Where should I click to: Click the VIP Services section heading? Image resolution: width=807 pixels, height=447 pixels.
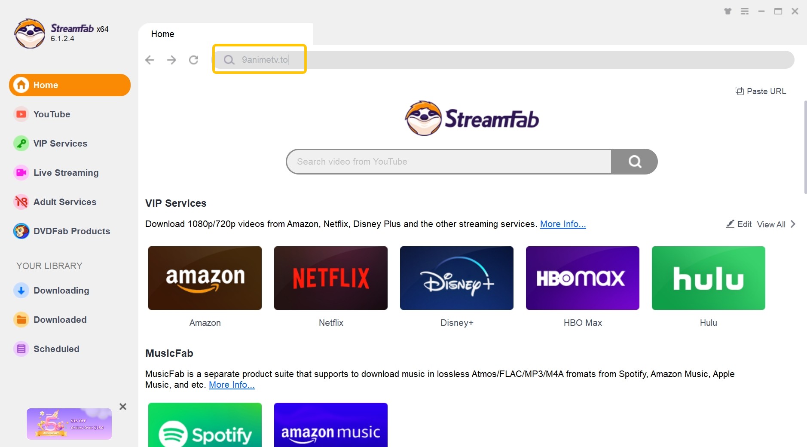pyautogui.click(x=176, y=203)
